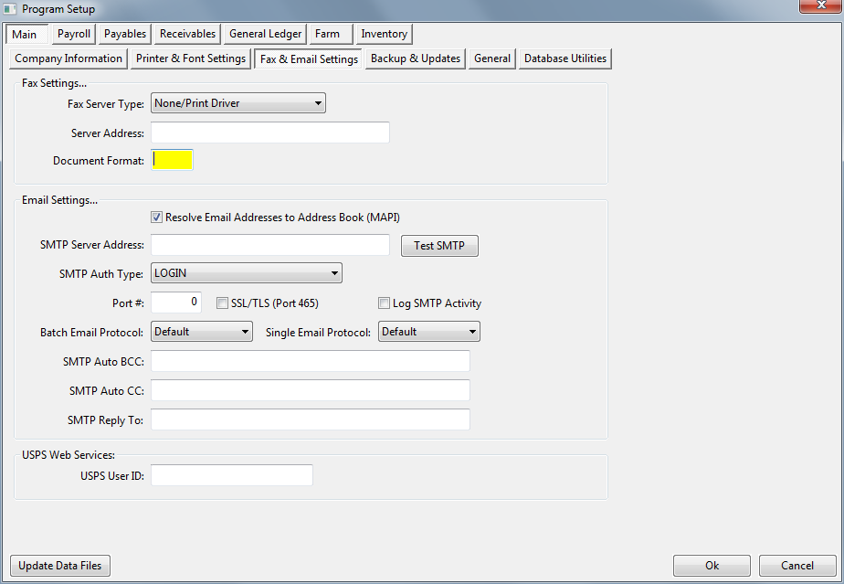
Task: Click the yellow Document Format field
Action: point(173,160)
